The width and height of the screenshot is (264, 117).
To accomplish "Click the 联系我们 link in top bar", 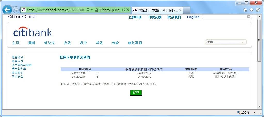I will 174,17.
